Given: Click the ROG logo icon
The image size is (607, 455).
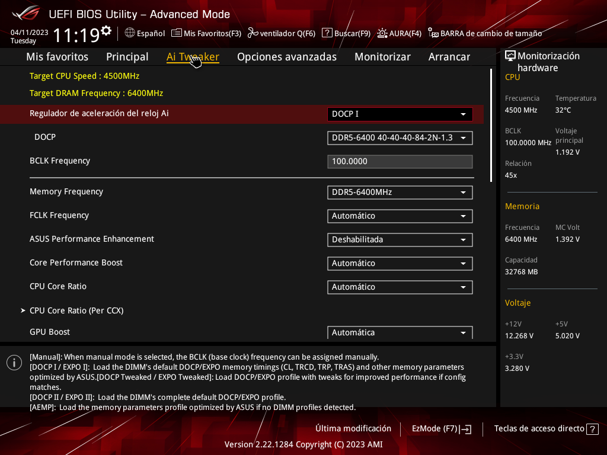Looking at the screenshot, I should [25, 13].
